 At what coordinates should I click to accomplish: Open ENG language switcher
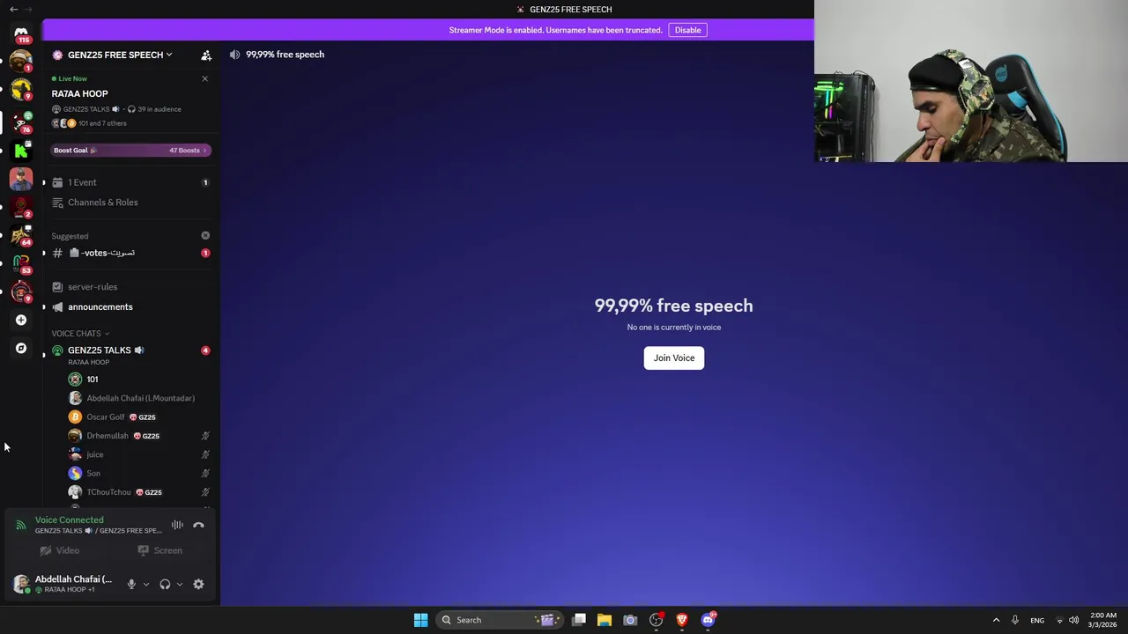(x=1037, y=620)
